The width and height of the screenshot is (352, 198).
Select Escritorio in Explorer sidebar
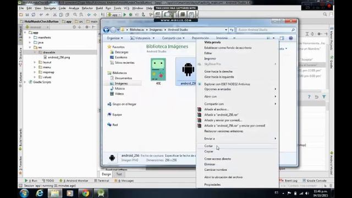119,57
